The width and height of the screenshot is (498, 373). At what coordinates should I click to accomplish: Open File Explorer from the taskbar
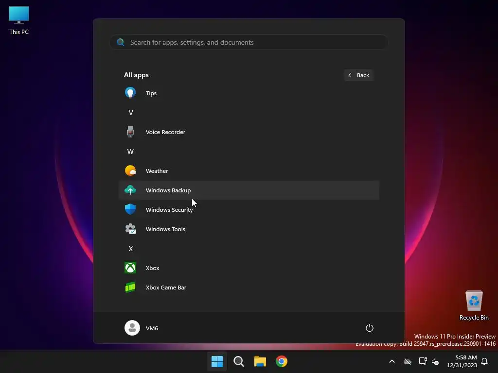tap(260, 361)
